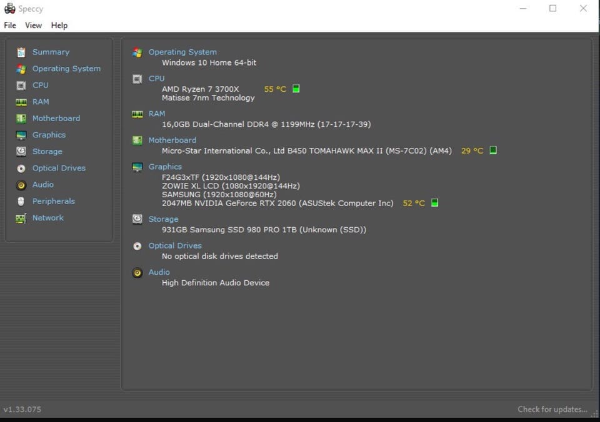Select Storage in the sidebar
600x422 pixels.
pyautogui.click(x=47, y=152)
